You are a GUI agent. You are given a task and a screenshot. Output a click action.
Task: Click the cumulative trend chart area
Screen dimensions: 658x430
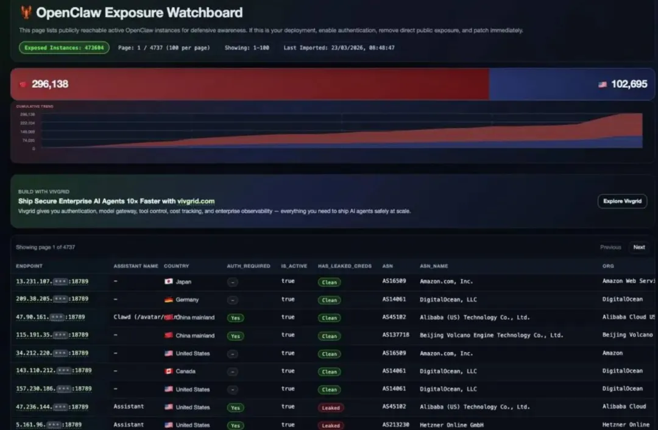[x=341, y=130]
